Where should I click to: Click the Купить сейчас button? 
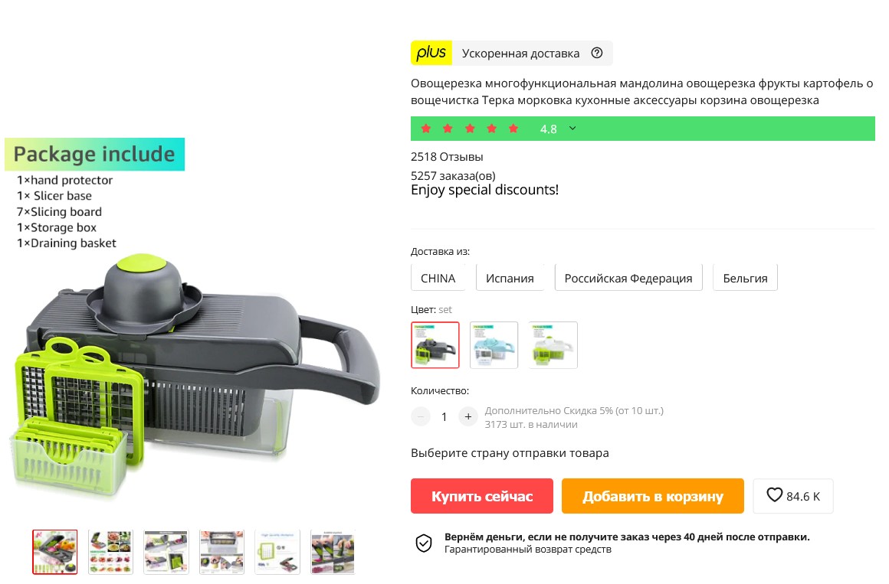[x=482, y=496]
